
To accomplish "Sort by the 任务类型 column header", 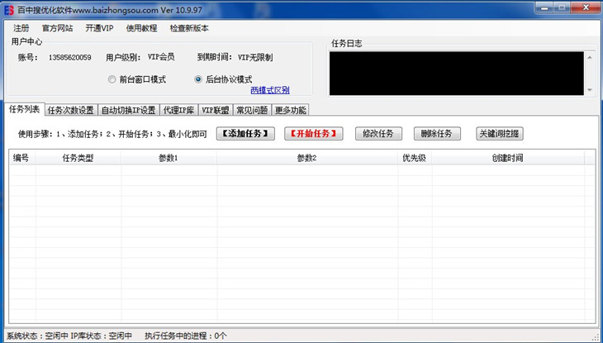I will click(x=78, y=157).
